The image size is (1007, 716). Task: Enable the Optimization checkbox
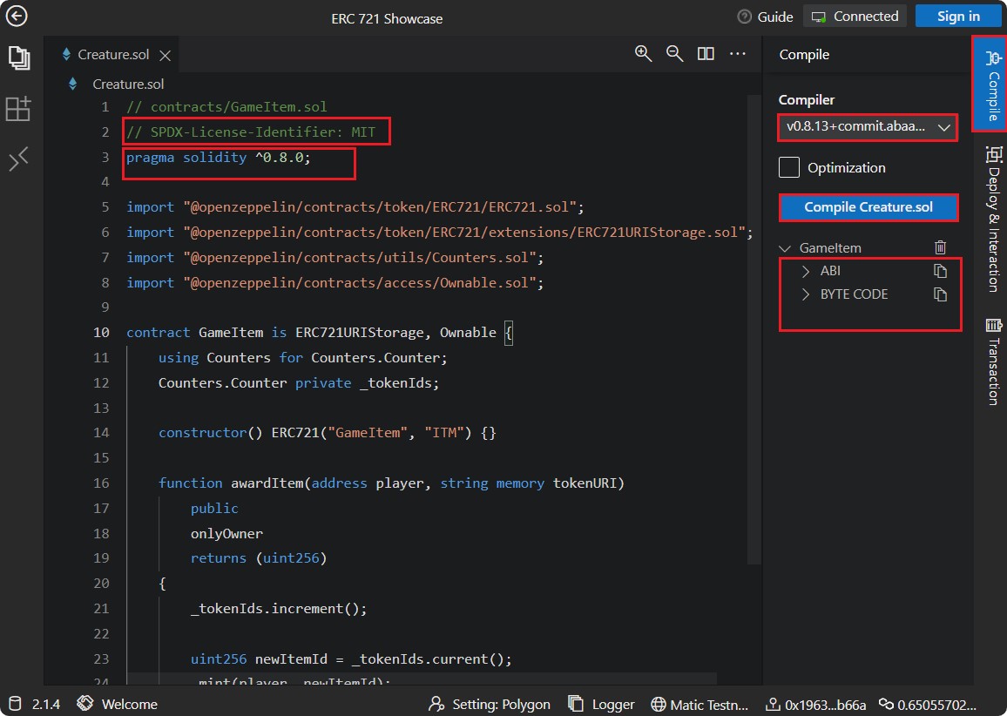(x=789, y=167)
